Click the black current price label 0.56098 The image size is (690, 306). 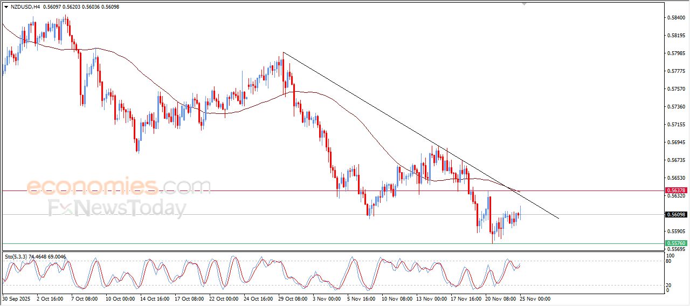tap(675, 215)
